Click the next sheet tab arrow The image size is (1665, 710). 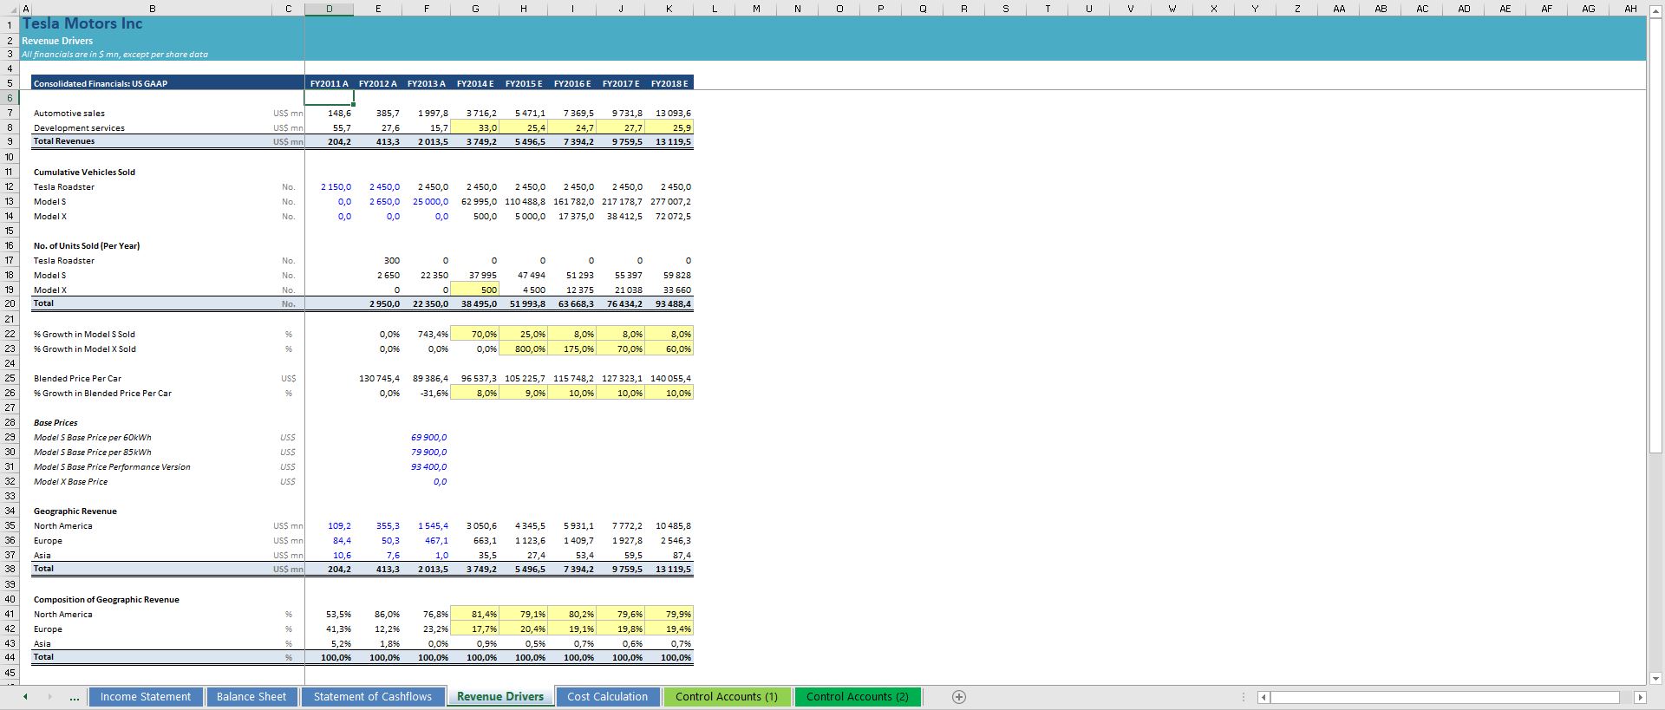(49, 697)
